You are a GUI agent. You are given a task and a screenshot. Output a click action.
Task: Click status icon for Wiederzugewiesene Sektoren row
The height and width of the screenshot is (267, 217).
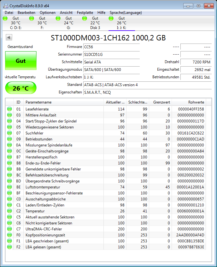click(x=9, y=127)
